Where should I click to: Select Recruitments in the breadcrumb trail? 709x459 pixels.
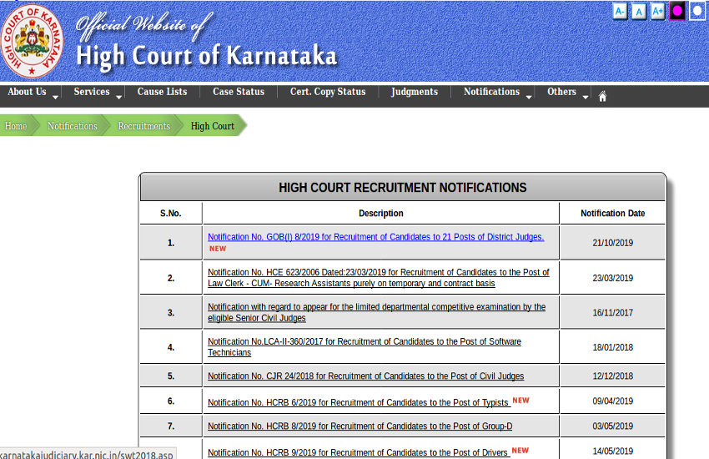[x=143, y=126]
